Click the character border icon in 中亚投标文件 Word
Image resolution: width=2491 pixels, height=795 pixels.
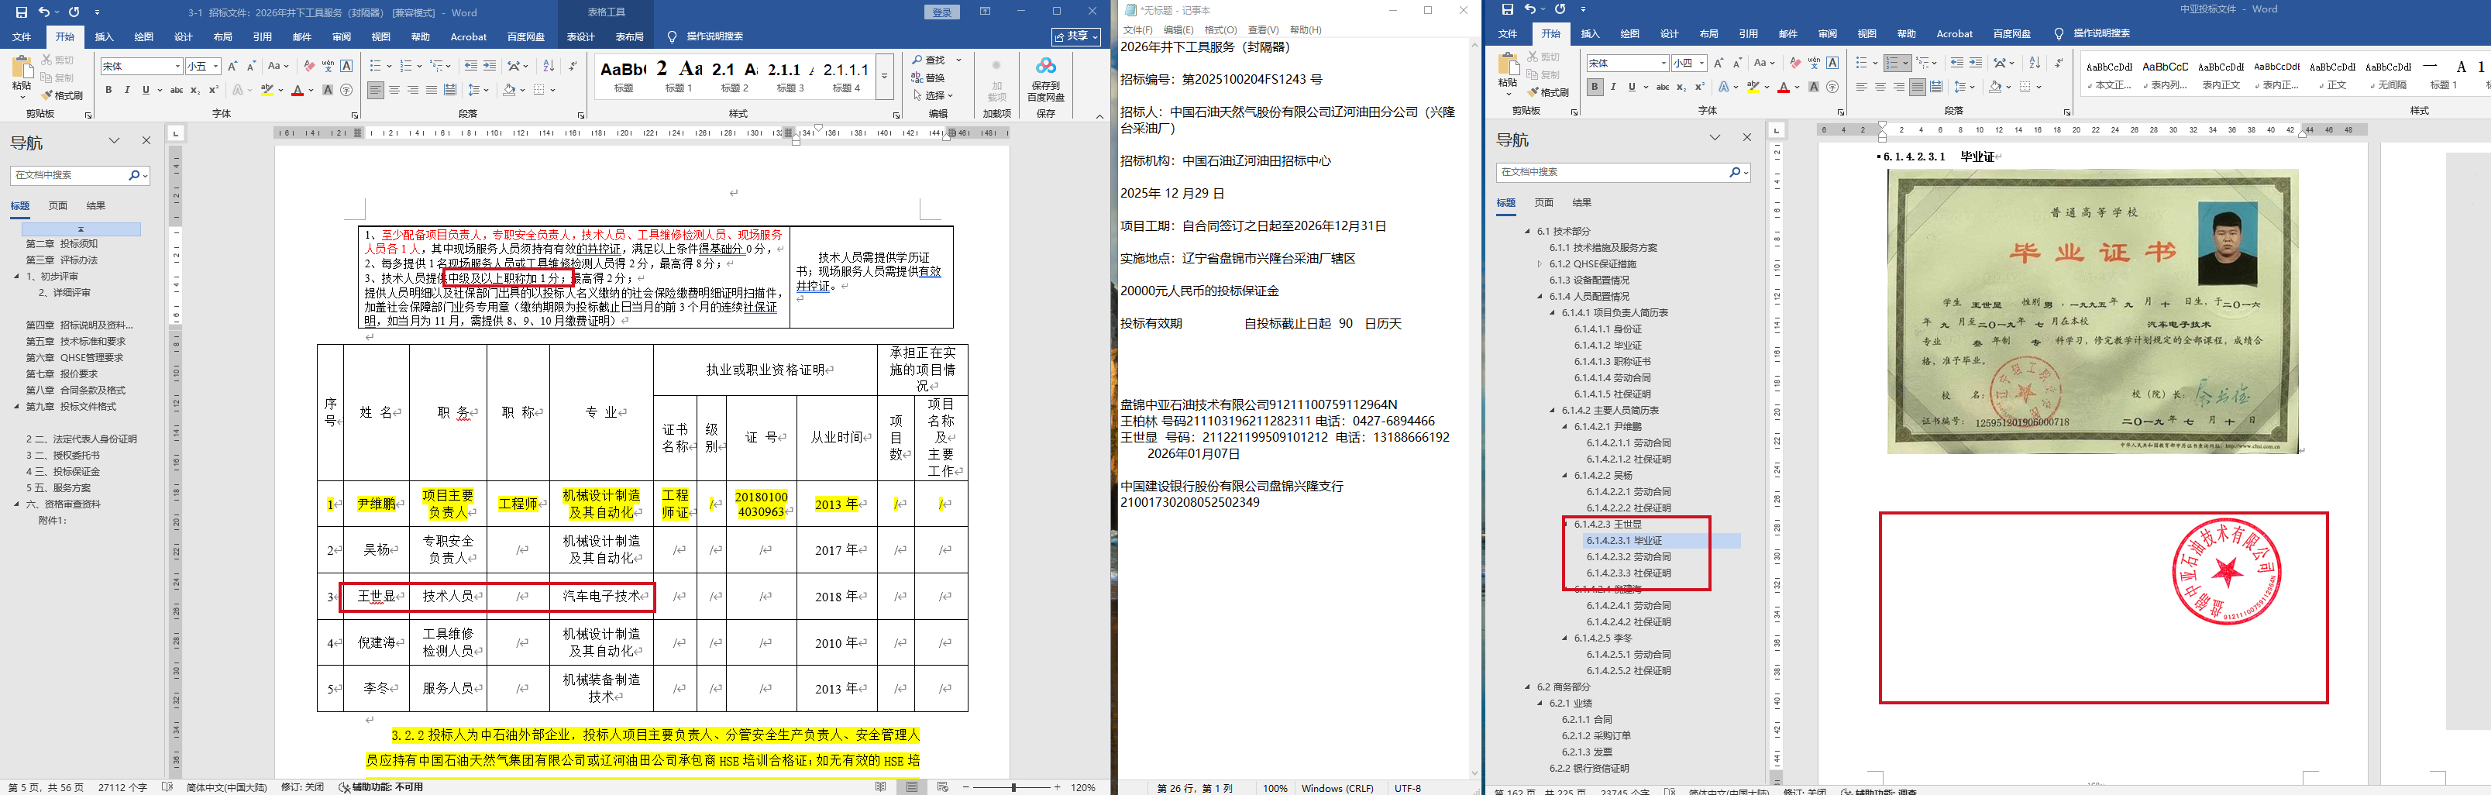[x=1832, y=63]
